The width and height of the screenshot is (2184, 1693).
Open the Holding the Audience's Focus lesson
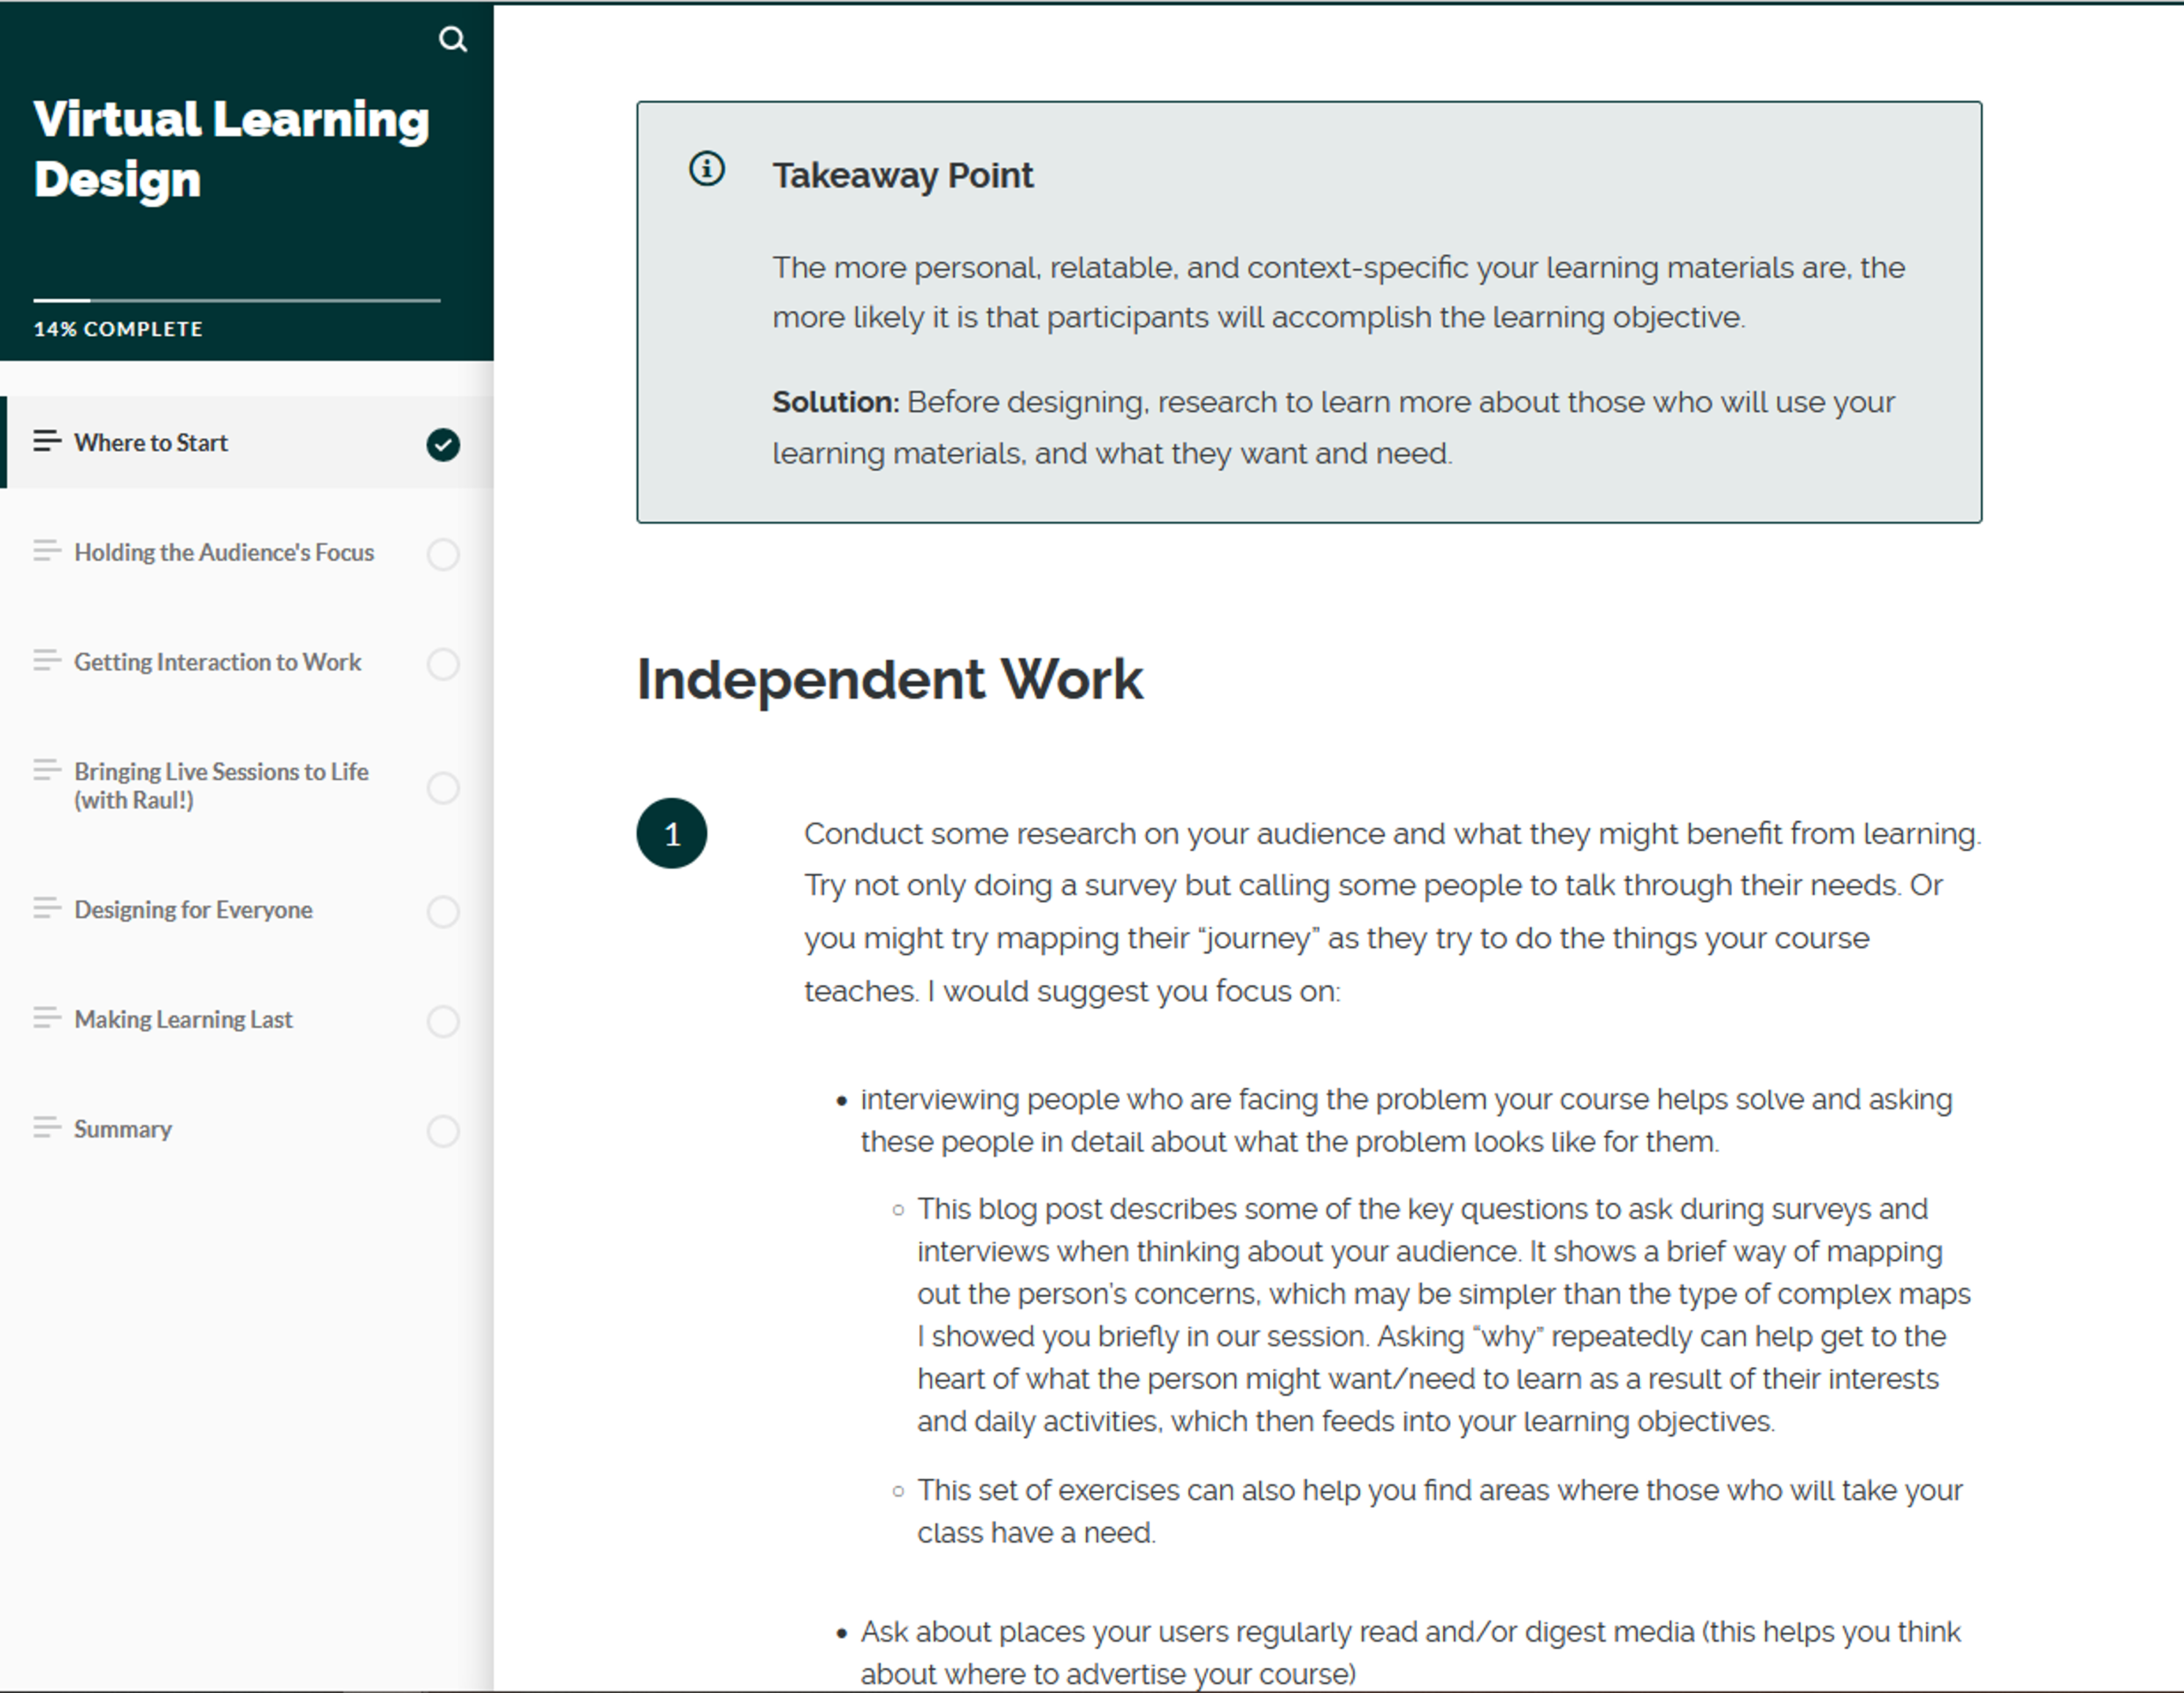pos(247,553)
